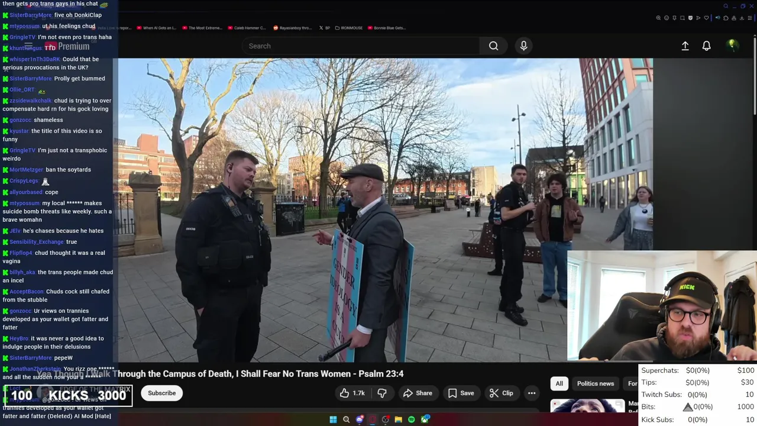
Task: Open Xbox app from the taskbar
Action: pyautogui.click(x=425, y=419)
